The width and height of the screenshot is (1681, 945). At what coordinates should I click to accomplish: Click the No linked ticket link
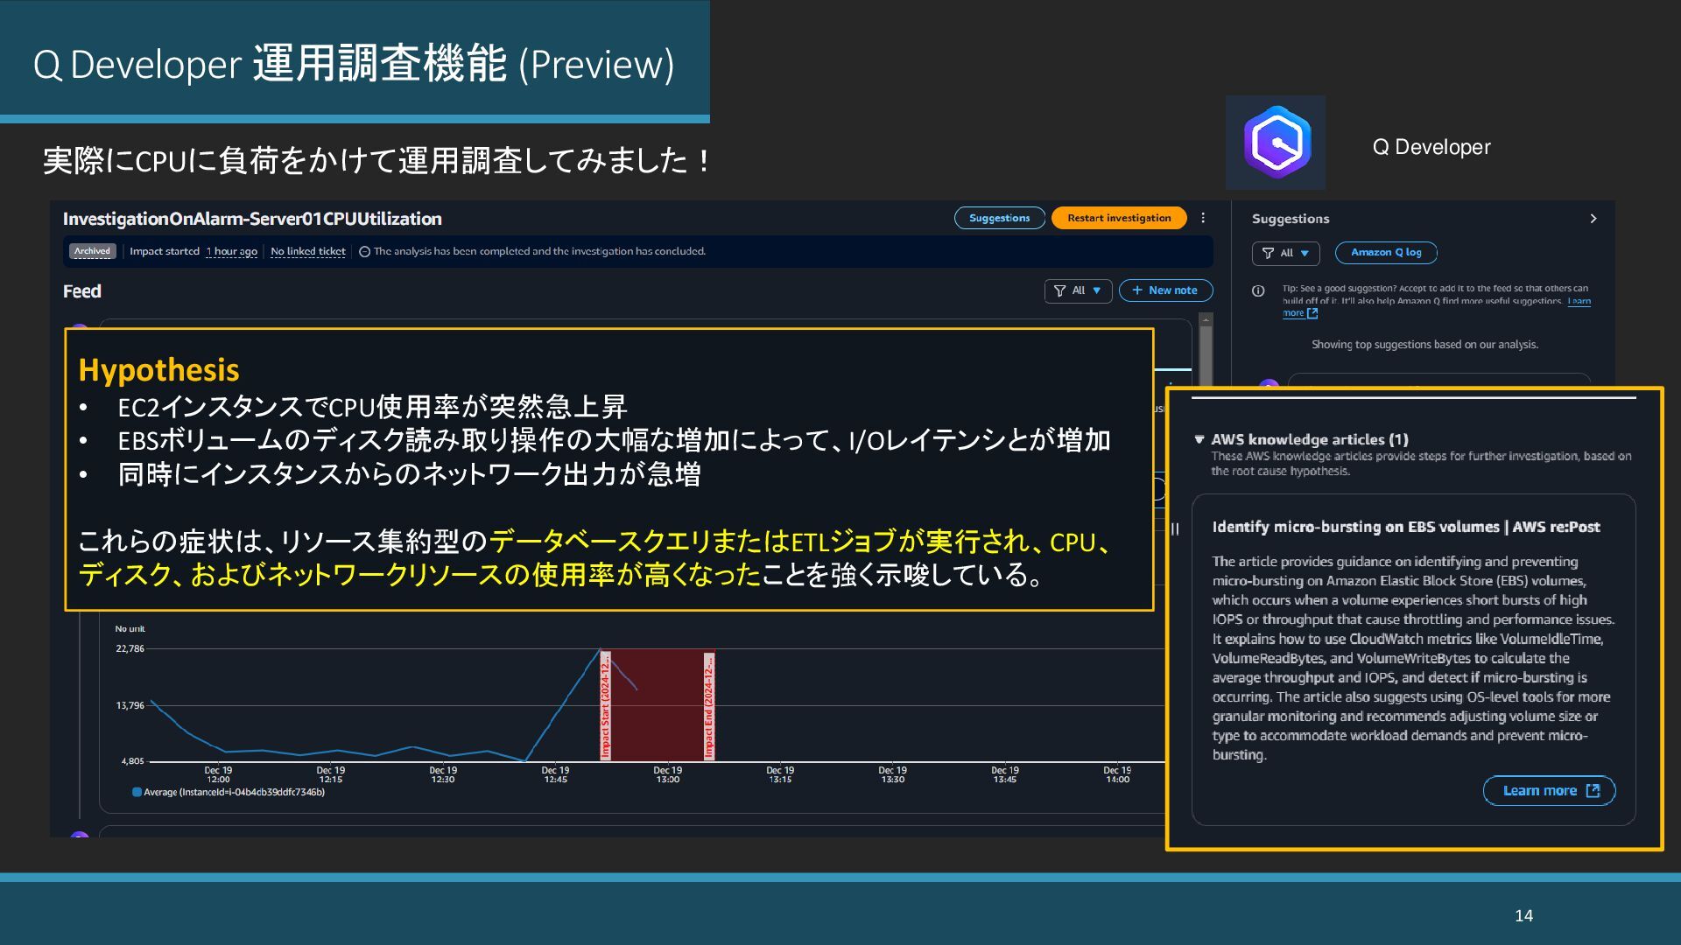(307, 252)
